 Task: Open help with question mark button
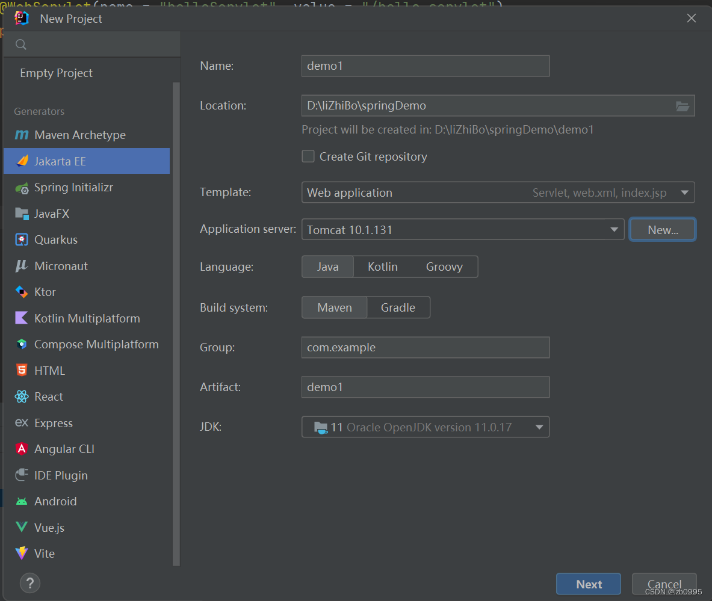(30, 584)
